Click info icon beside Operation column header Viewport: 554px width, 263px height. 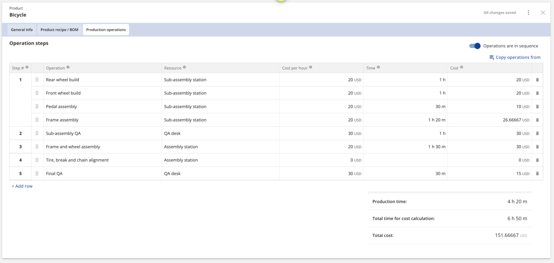coord(68,67)
